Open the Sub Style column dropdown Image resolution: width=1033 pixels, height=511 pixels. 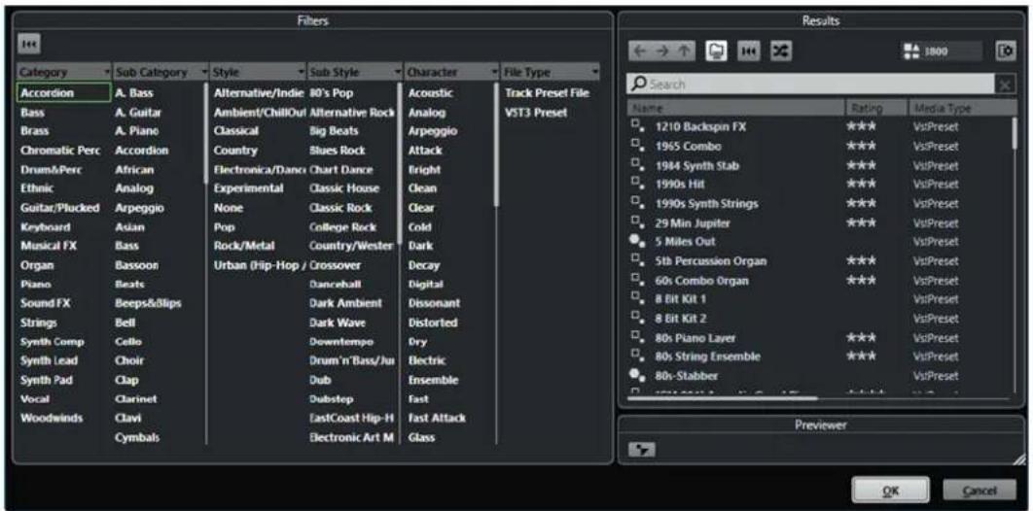pyautogui.click(x=398, y=72)
